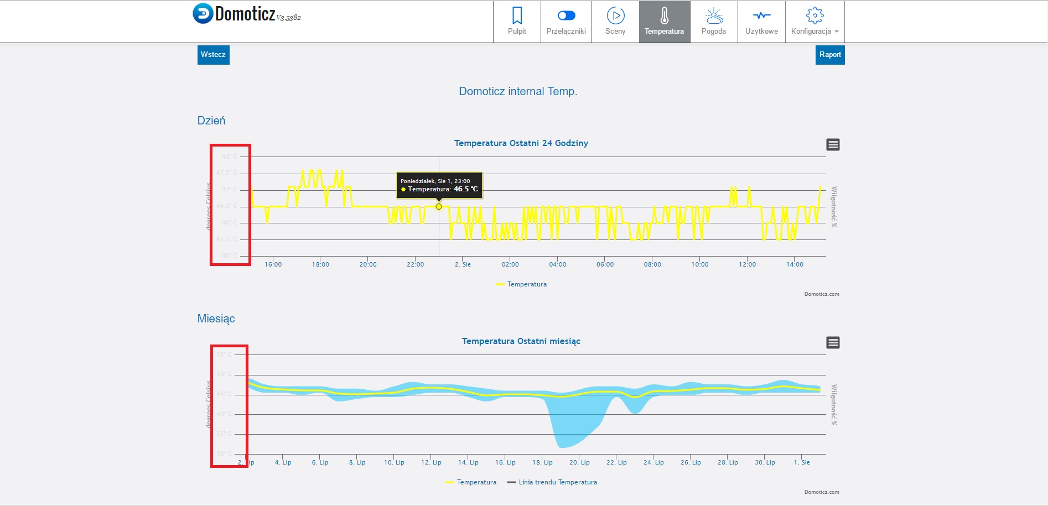Toggle Temperatura legend in day chart
The image size is (1048, 506).
pyautogui.click(x=521, y=284)
